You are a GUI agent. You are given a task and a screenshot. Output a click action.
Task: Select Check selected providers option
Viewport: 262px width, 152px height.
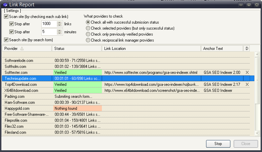coord(88,28)
